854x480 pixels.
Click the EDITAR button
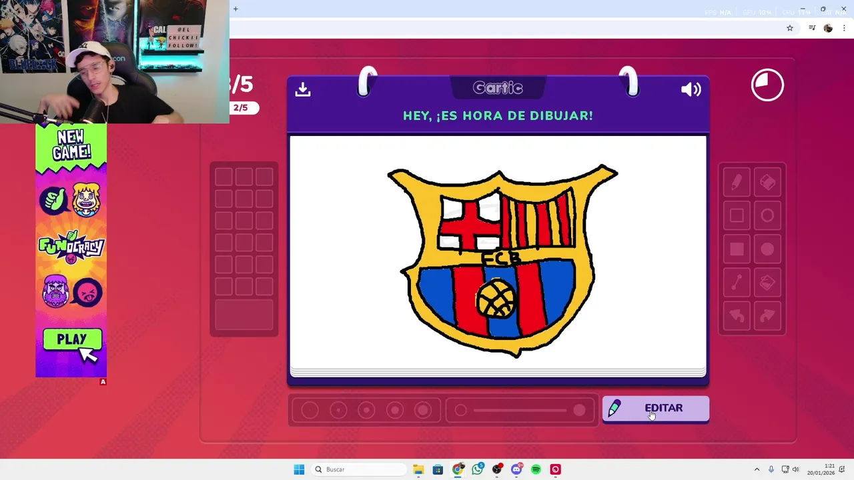[656, 409]
